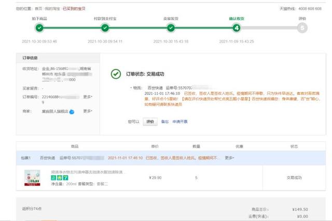
Task: Click the middle green badge under the product title
Action: click(60, 178)
